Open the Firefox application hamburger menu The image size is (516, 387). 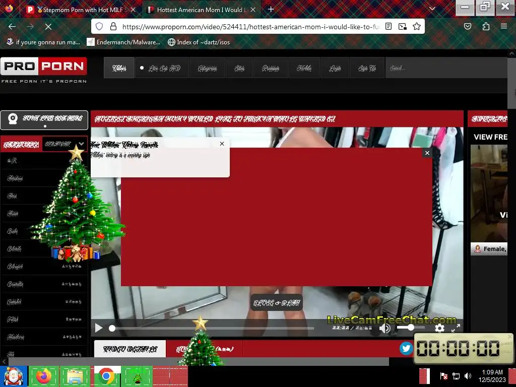click(x=504, y=26)
